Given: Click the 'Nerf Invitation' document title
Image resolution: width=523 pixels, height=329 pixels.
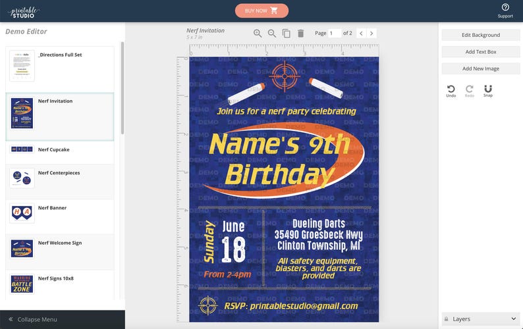Looking at the screenshot, I should [x=206, y=30].
